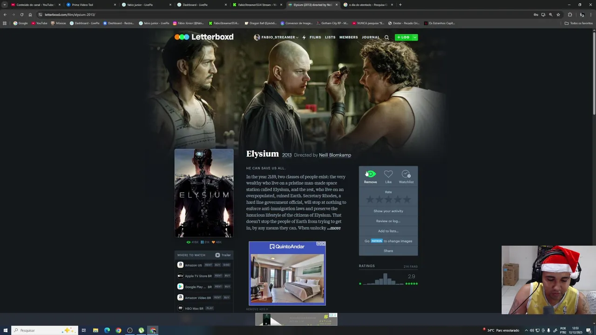This screenshot has height=335, width=596.
Task: Click the QuintoAndar hotel room ad image
Action: (x=287, y=277)
